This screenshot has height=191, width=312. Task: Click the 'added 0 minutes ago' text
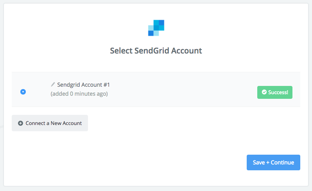79,94
